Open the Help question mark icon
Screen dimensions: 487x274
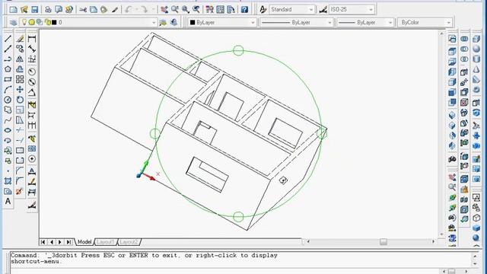tap(244, 10)
